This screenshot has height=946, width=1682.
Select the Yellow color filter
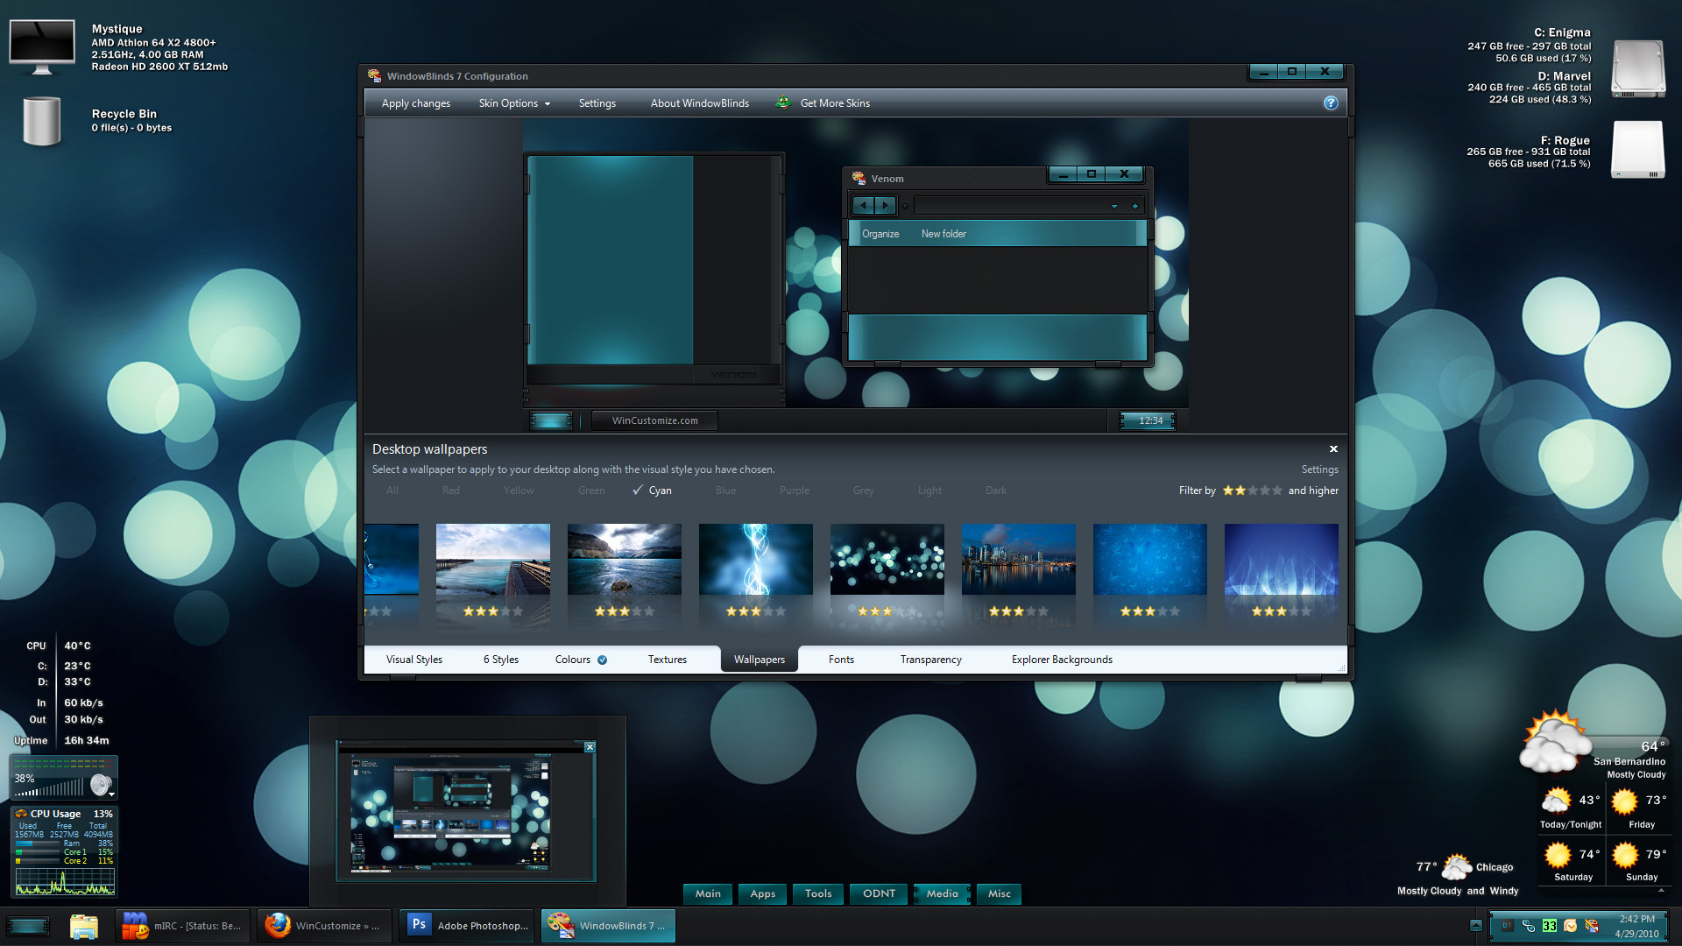519,491
